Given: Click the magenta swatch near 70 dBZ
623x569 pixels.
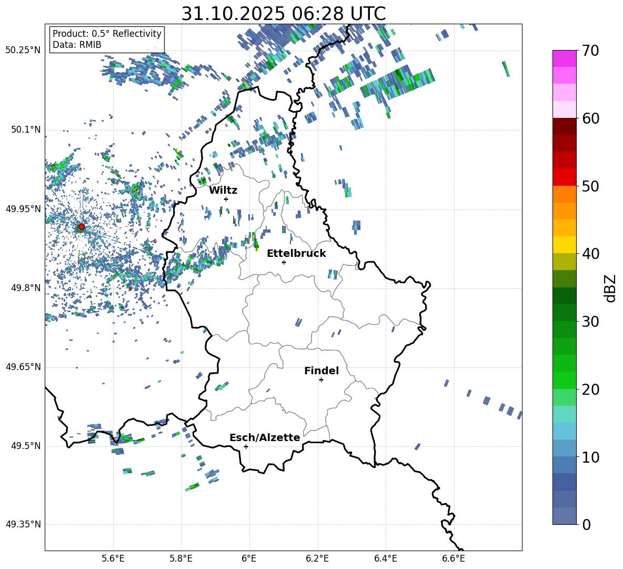Looking at the screenshot, I should tap(564, 59).
